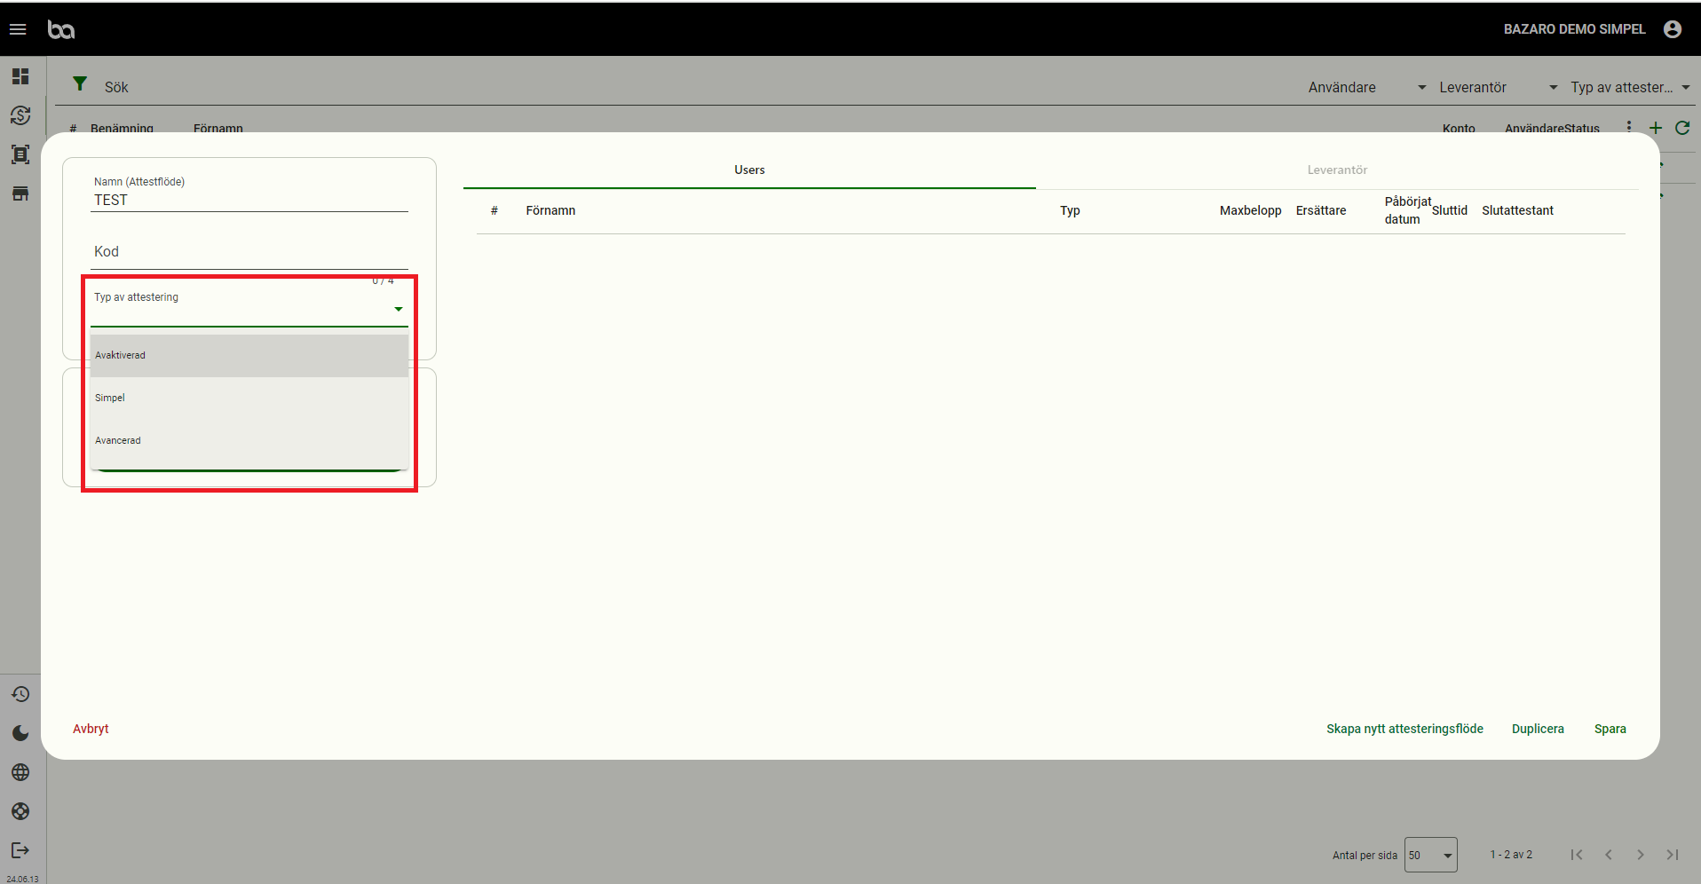Go to the previous page of results
The height and width of the screenshot is (884, 1701).
(x=1609, y=855)
